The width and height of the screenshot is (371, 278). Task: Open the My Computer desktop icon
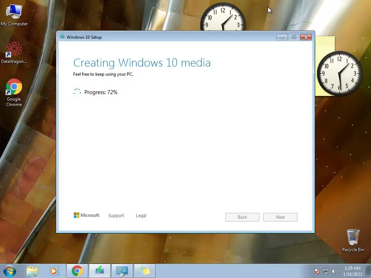coord(14,14)
